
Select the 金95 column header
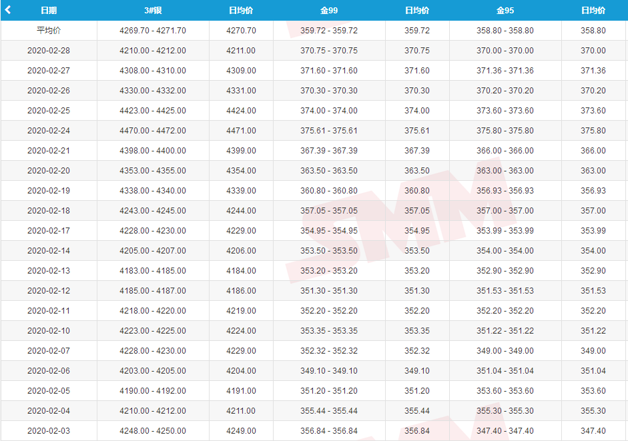[x=505, y=11]
